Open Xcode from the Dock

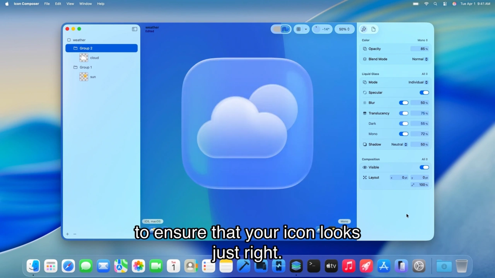coord(243,266)
